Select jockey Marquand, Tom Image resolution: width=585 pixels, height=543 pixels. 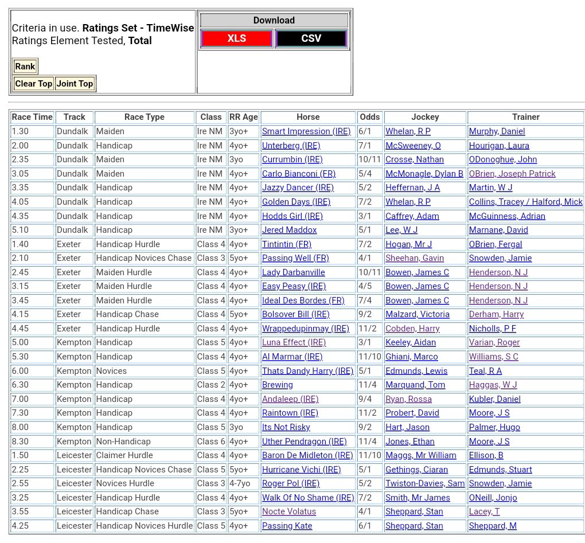click(x=415, y=385)
